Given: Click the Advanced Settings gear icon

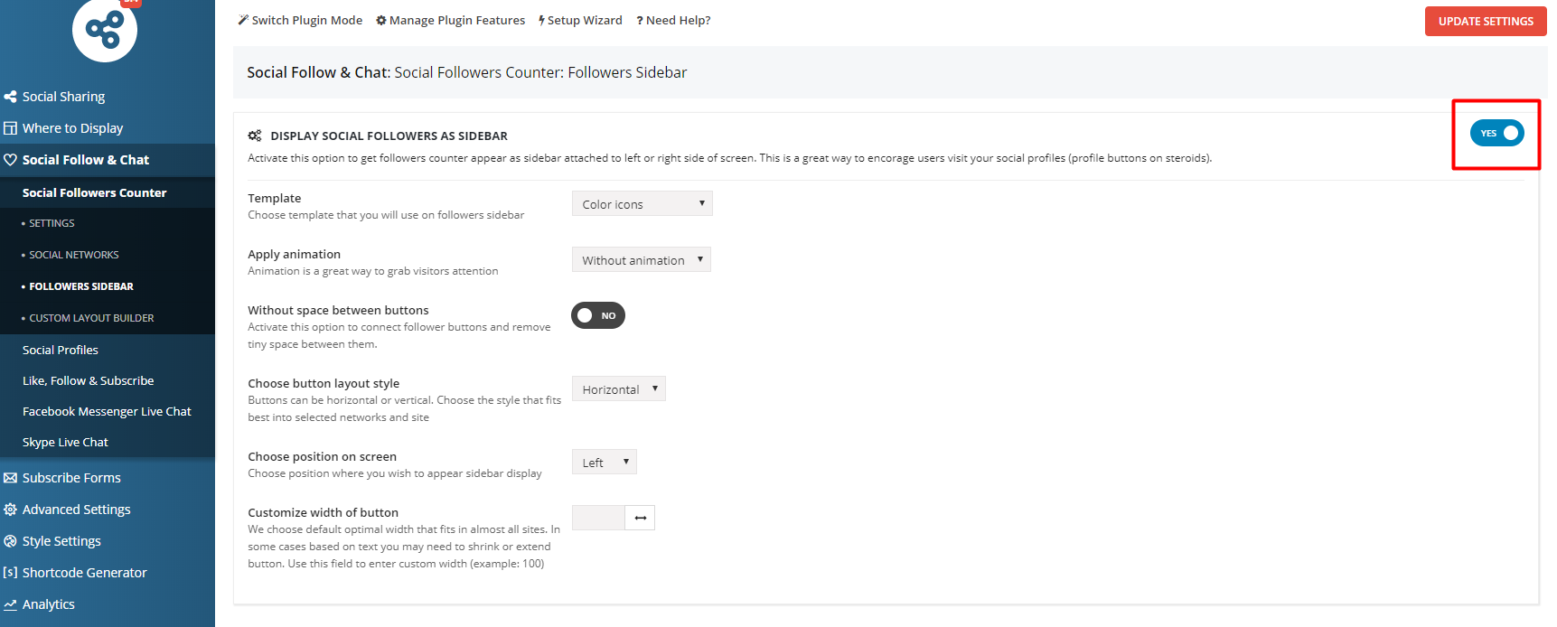Looking at the screenshot, I should (10, 510).
